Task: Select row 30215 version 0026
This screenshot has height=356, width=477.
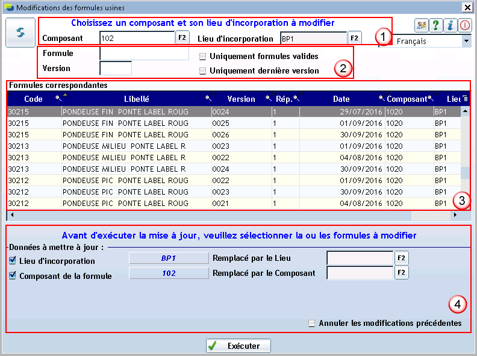Action: (234, 134)
